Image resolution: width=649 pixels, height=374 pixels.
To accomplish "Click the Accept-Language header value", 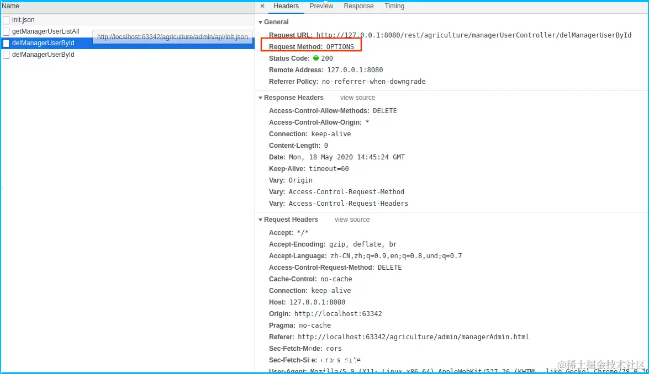I will [396, 256].
